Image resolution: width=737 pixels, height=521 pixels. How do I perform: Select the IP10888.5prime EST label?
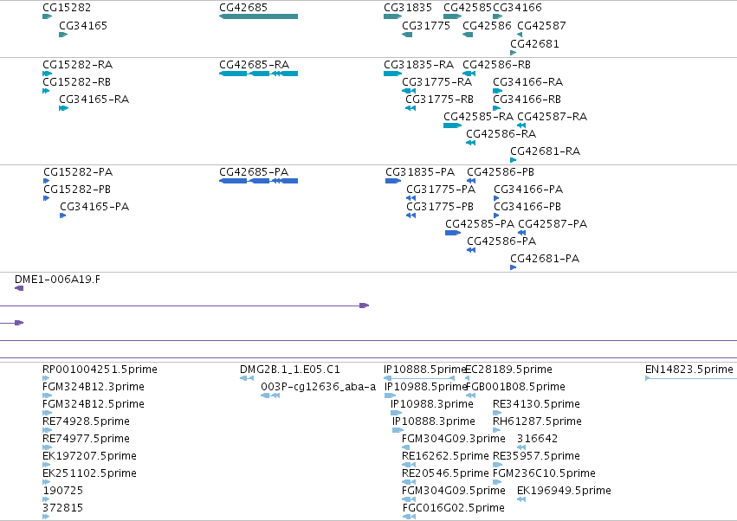(x=424, y=370)
